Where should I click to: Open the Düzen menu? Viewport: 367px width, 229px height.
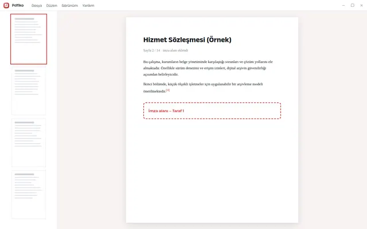tap(52, 6)
